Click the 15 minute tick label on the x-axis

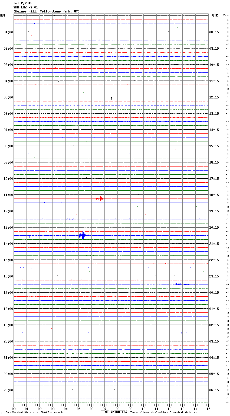208,409
